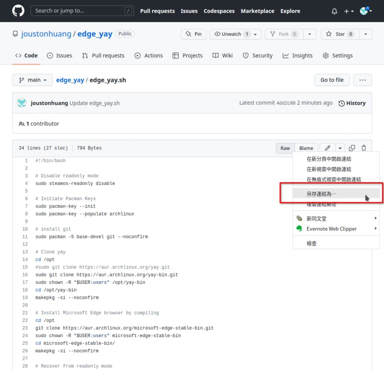Open the main branch selector
The image size is (384, 371).
pos(33,80)
